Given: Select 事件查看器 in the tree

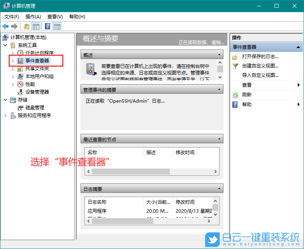Looking at the screenshot, I should coord(37,61).
